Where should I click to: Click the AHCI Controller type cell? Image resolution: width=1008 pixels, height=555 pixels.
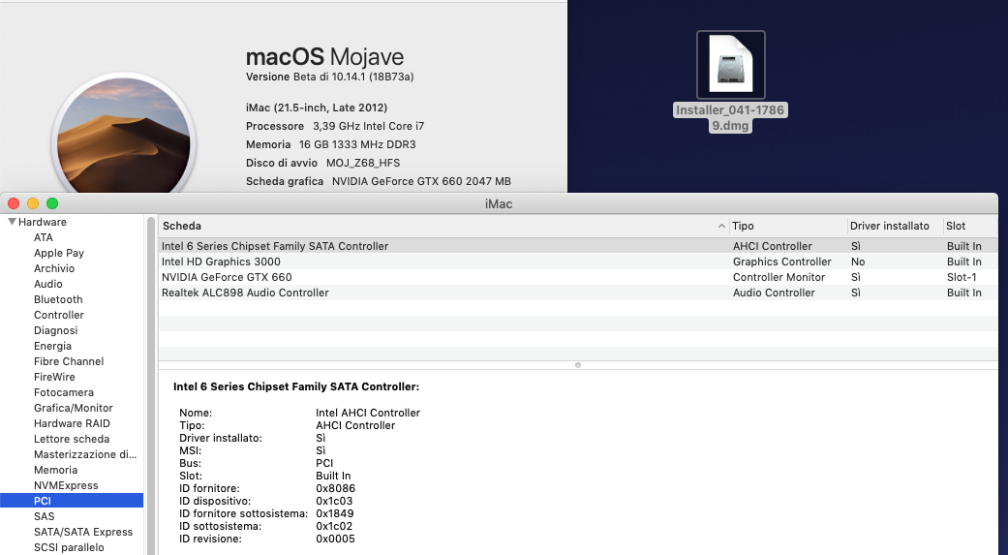pos(772,246)
